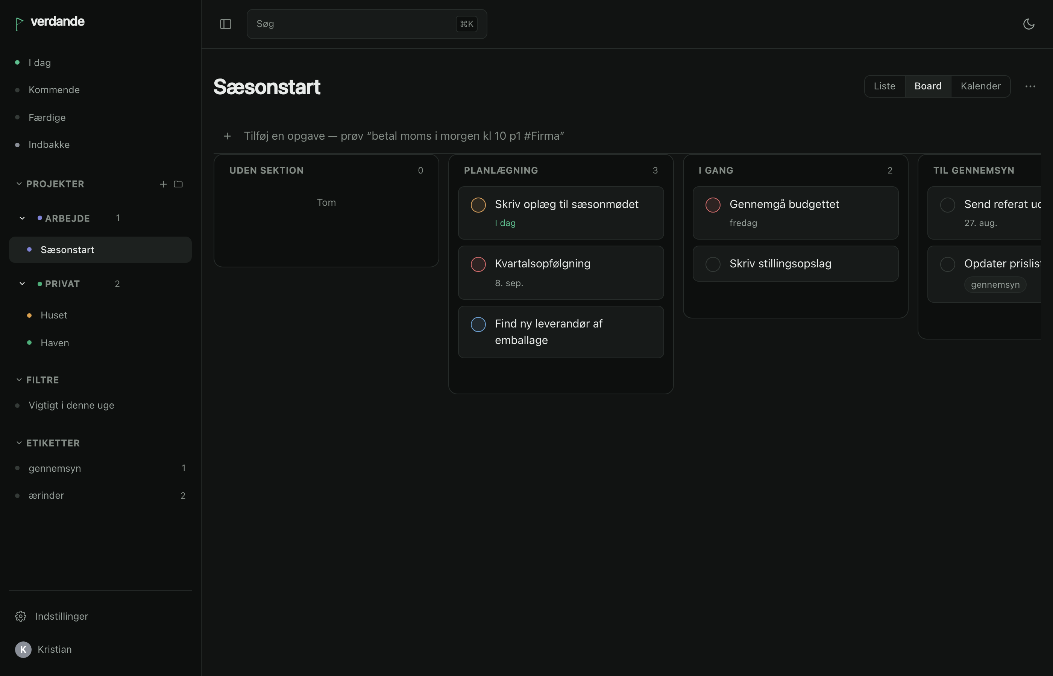Collapse the Projekter section chevron
1053x676 pixels.
click(x=19, y=184)
